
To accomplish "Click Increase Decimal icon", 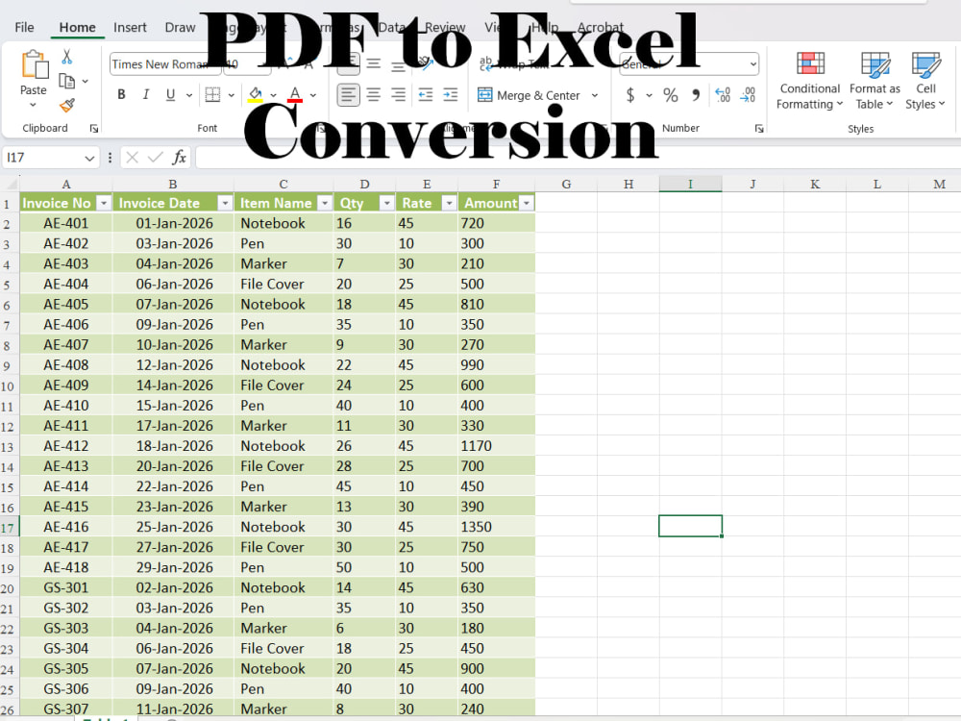I will point(723,95).
